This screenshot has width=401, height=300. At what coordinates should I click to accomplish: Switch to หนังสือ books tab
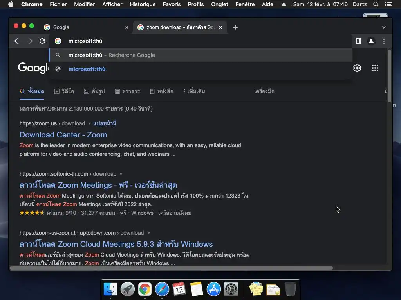[162, 91]
